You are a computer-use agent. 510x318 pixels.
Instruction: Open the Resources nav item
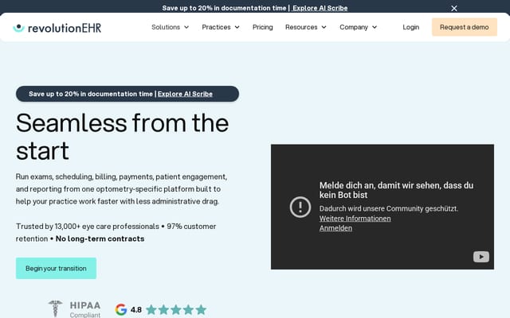pyautogui.click(x=301, y=27)
